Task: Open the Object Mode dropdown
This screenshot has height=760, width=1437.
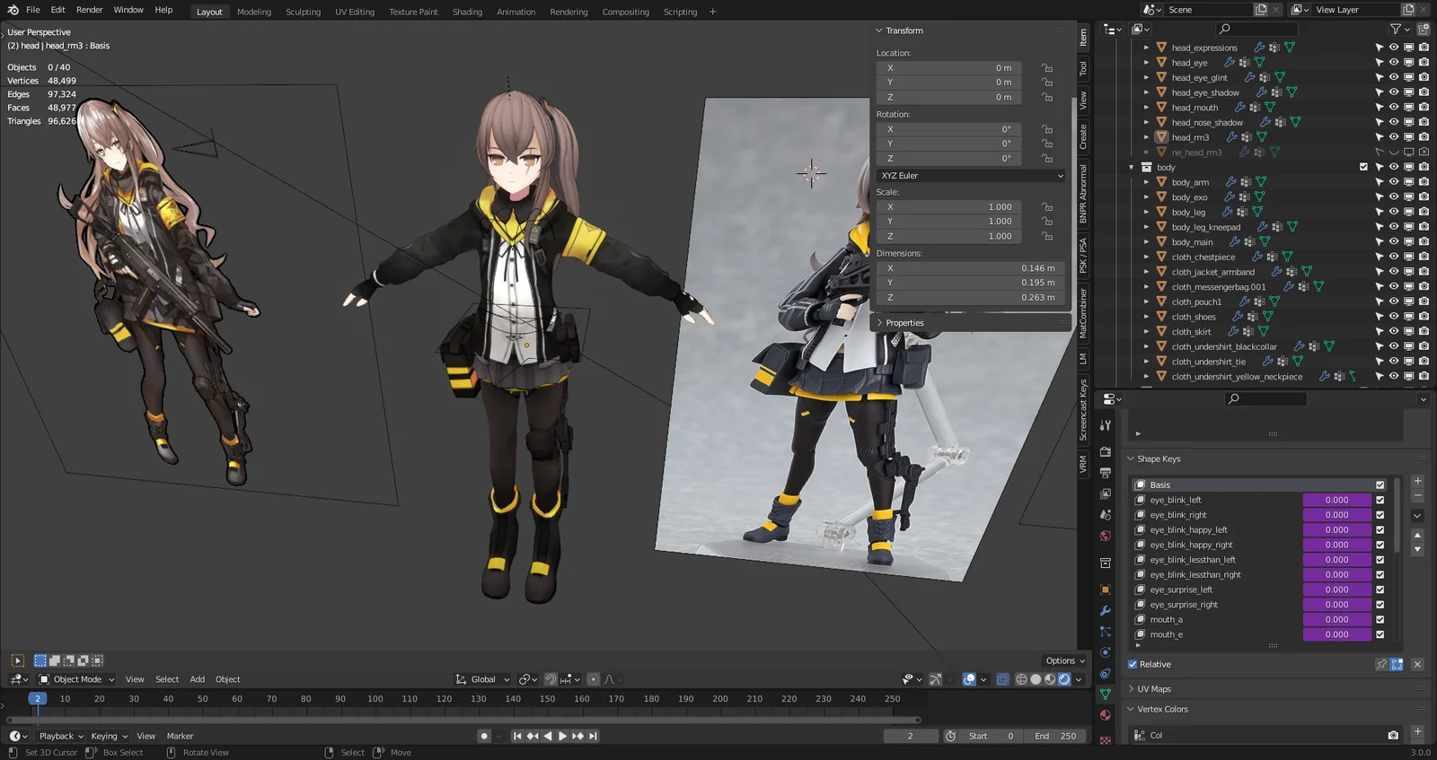Action: (x=76, y=679)
